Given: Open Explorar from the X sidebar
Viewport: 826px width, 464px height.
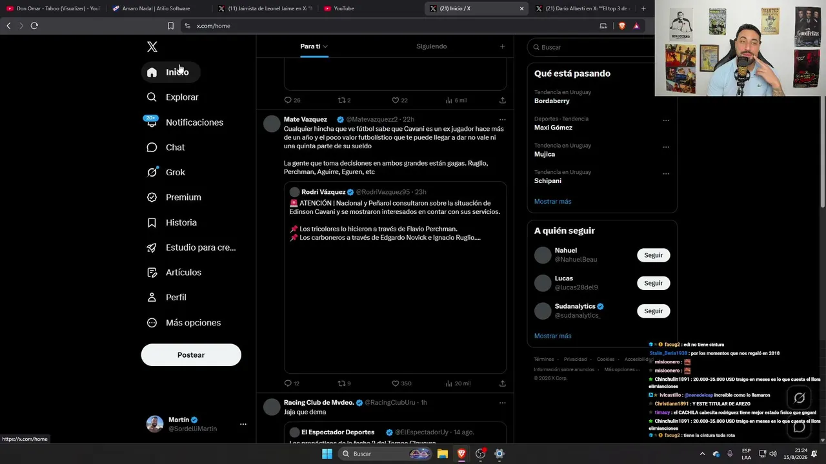Looking at the screenshot, I should point(173,97).
